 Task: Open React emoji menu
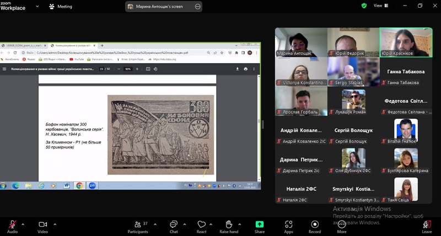(201, 227)
